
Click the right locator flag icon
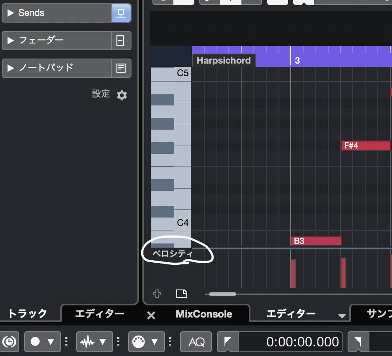358,342
